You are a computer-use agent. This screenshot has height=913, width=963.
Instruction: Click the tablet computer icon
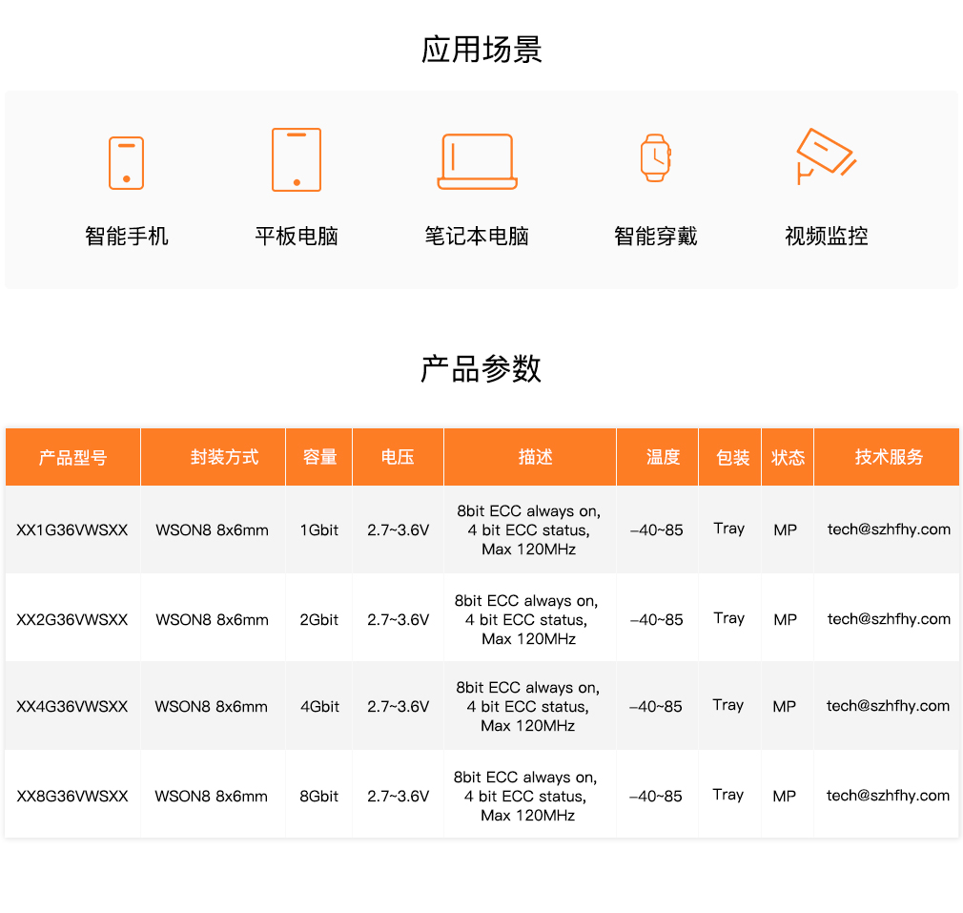pyautogui.click(x=297, y=159)
